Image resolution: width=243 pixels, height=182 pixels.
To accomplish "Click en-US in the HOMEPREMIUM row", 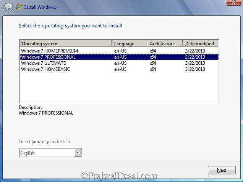I will (120, 51).
